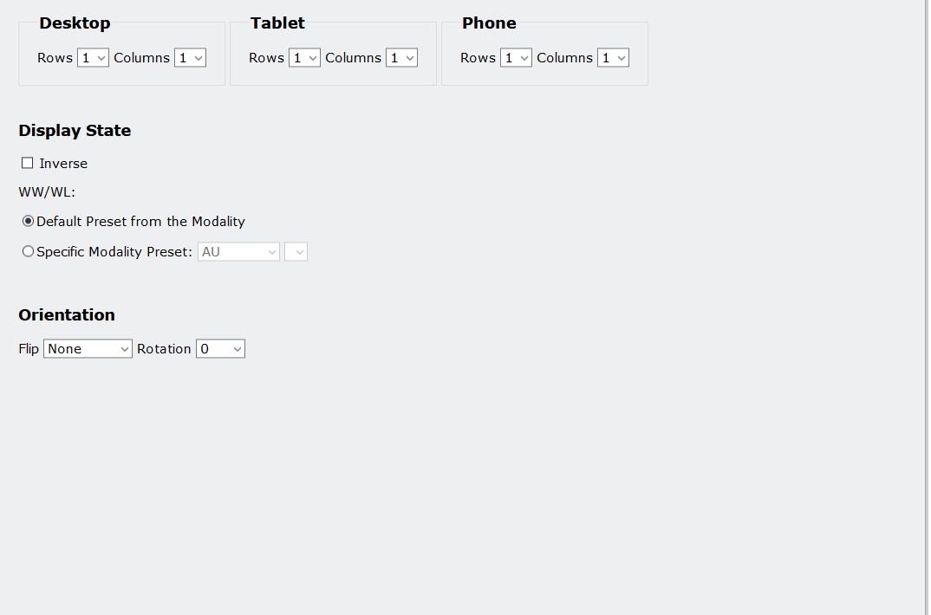This screenshot has width=931, height=615.
Task: Enable the Inverse checkbox
Action: click(28, 164)
